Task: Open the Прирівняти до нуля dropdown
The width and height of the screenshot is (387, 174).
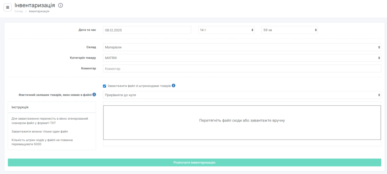Action: coord(242,95)
